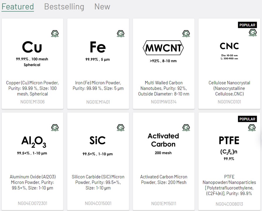262x211 pixels.
Task: Open Iron (Fe) Micron Powder product link
Action: coord(98,86)
